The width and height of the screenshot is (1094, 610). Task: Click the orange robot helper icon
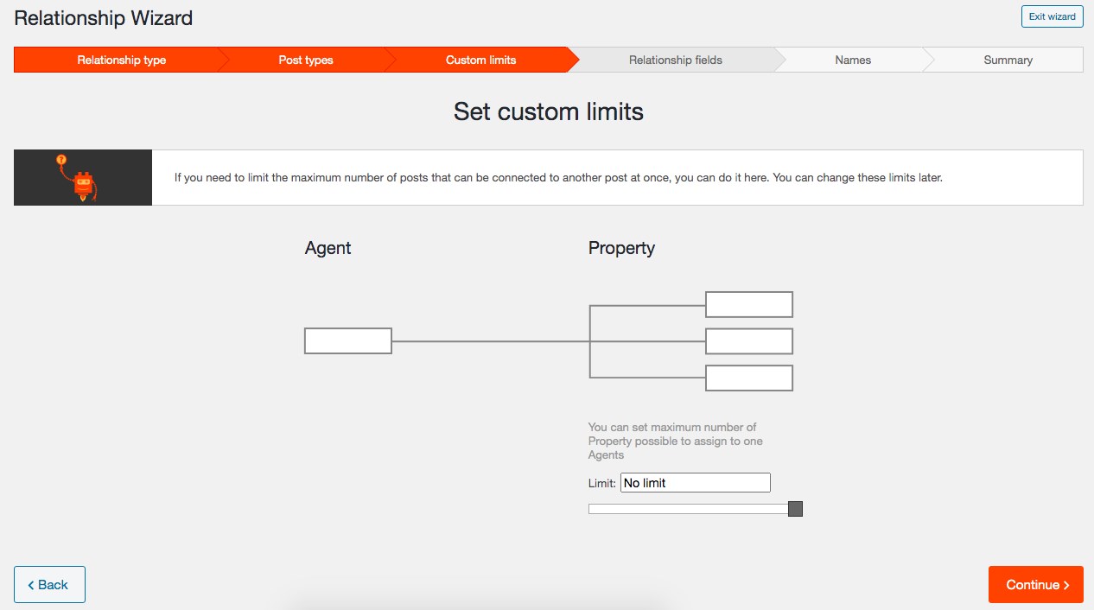tap(78, 178)
